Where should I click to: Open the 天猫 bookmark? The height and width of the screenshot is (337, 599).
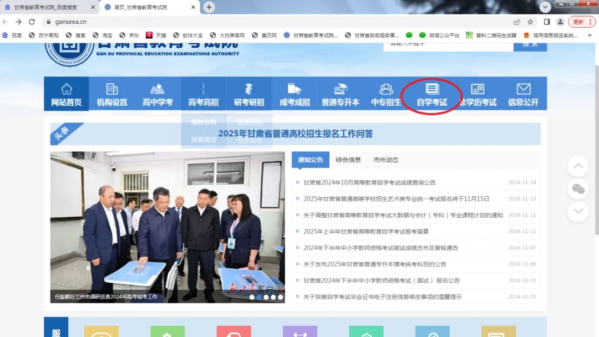(156, 35)
